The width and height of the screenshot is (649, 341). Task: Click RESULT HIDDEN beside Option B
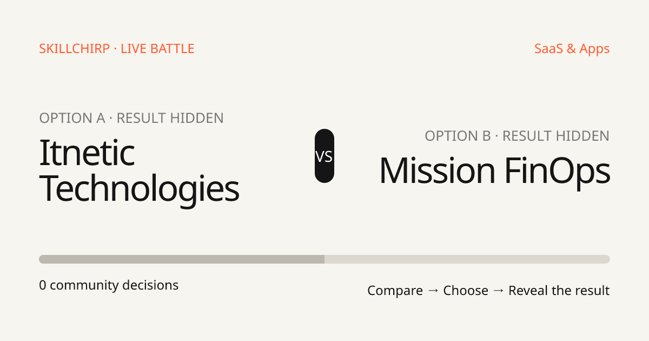[x=556, y=136]
